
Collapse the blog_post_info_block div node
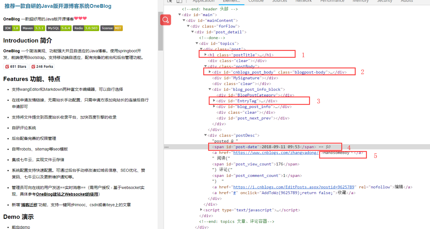[210, 89]
